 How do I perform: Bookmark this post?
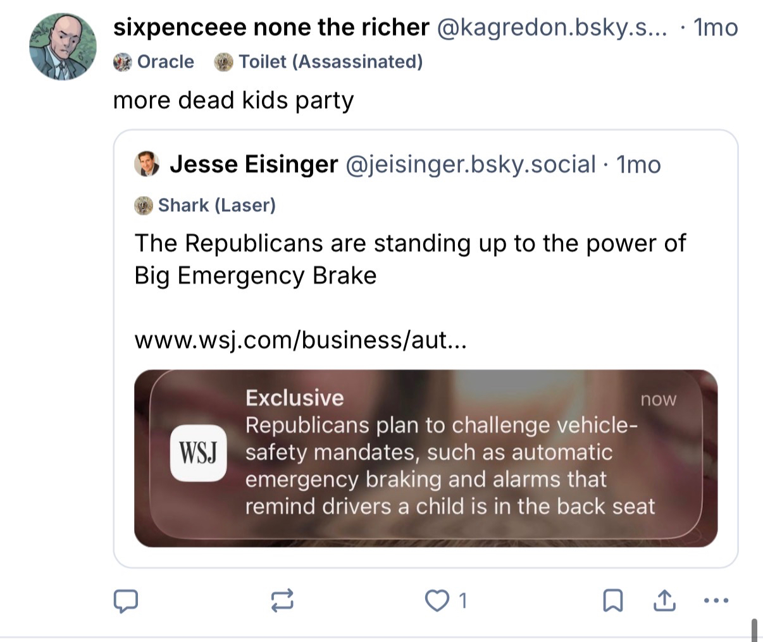[612, 600]
